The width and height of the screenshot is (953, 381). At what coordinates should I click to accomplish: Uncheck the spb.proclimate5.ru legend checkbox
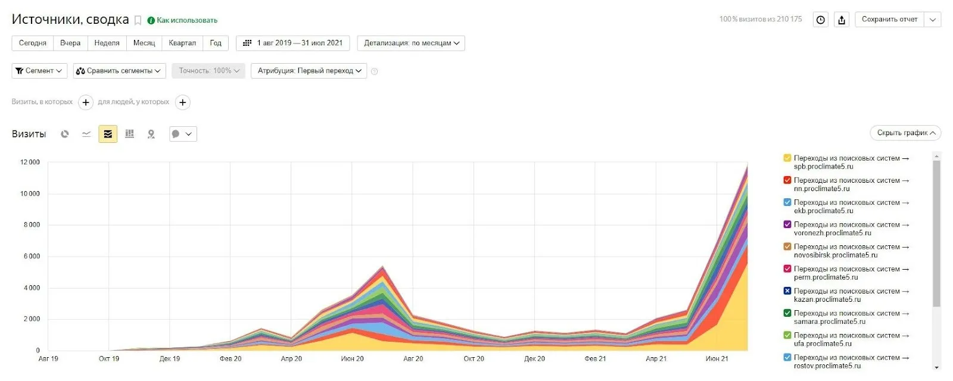pyautogui.click(x=787, y=158)
